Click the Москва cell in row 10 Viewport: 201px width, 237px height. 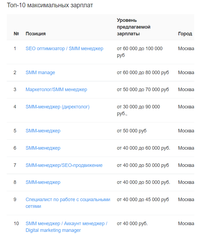point(186,224)
